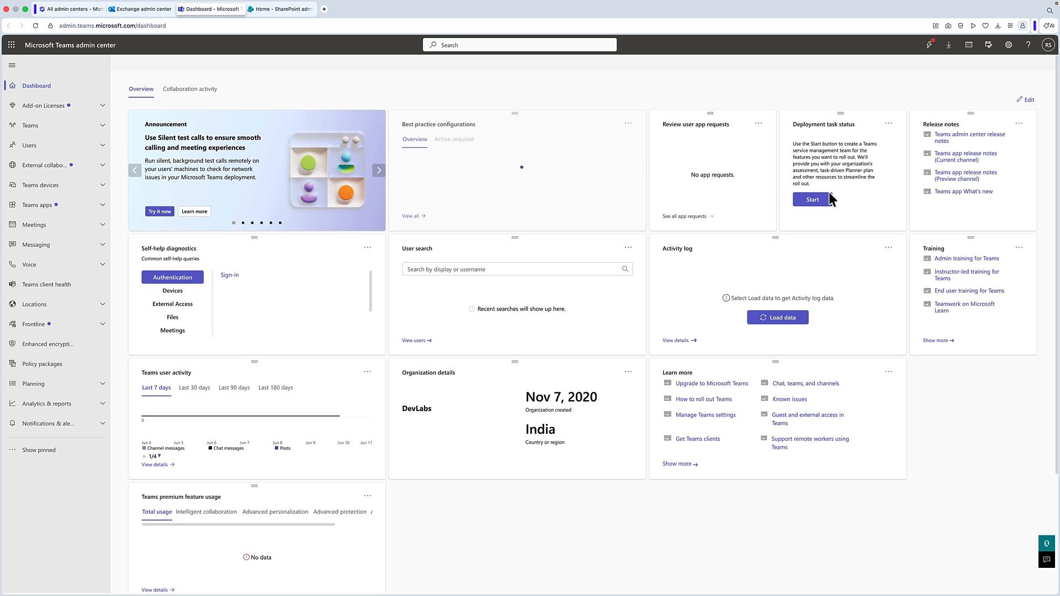The height and width of the screenshot is (596, 1060).
Task: Select the Last 30 days tab
Action: 194,387
